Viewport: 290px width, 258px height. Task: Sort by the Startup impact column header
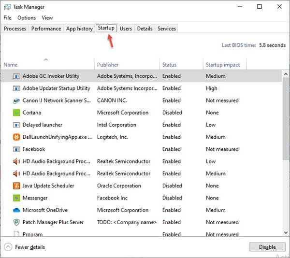click(222, 65)
